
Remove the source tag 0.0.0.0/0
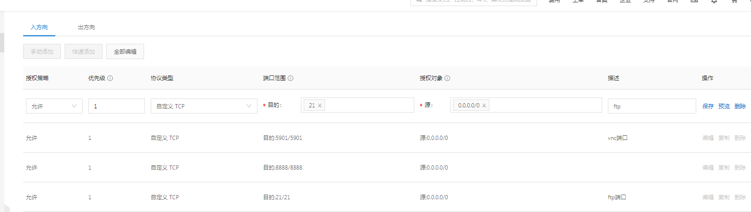pos(484,106)
